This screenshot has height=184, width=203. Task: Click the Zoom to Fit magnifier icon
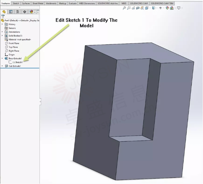pyautogui.click(x=124, y=8)
